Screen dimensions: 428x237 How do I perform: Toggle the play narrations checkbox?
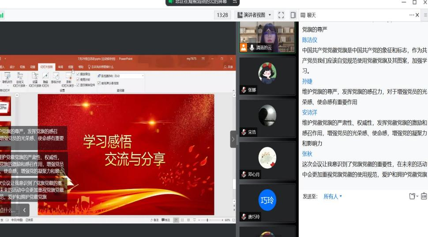(78, 74)
